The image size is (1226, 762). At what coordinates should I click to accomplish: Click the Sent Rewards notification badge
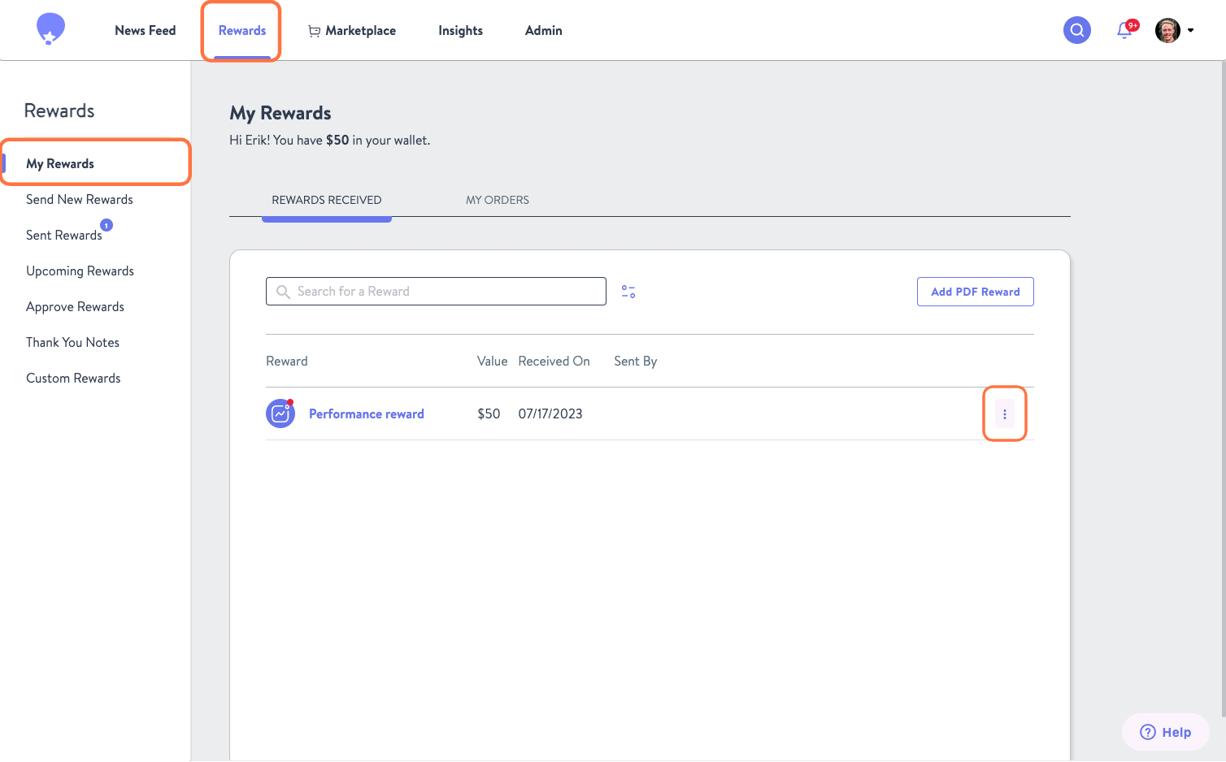tap(107, 225)
